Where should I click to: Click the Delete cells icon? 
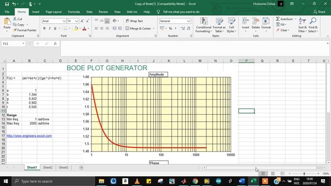click(255, 21)
